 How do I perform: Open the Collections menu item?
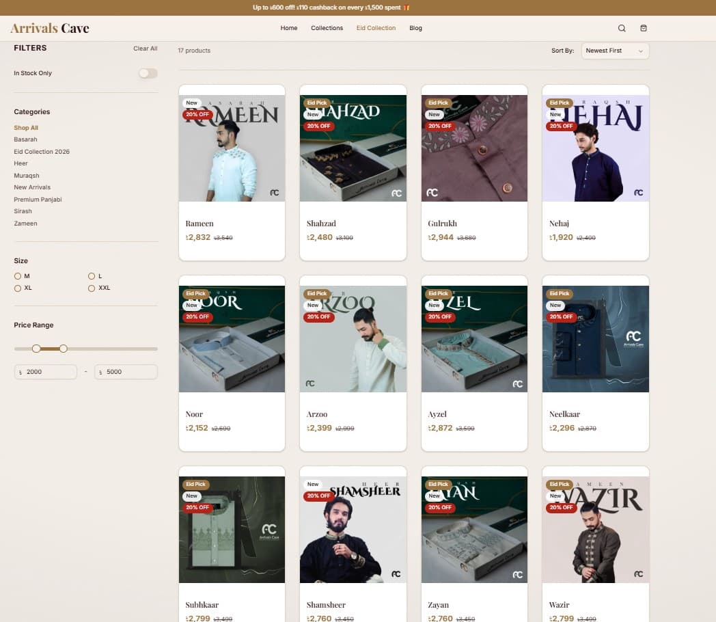(x=327, y=28)
